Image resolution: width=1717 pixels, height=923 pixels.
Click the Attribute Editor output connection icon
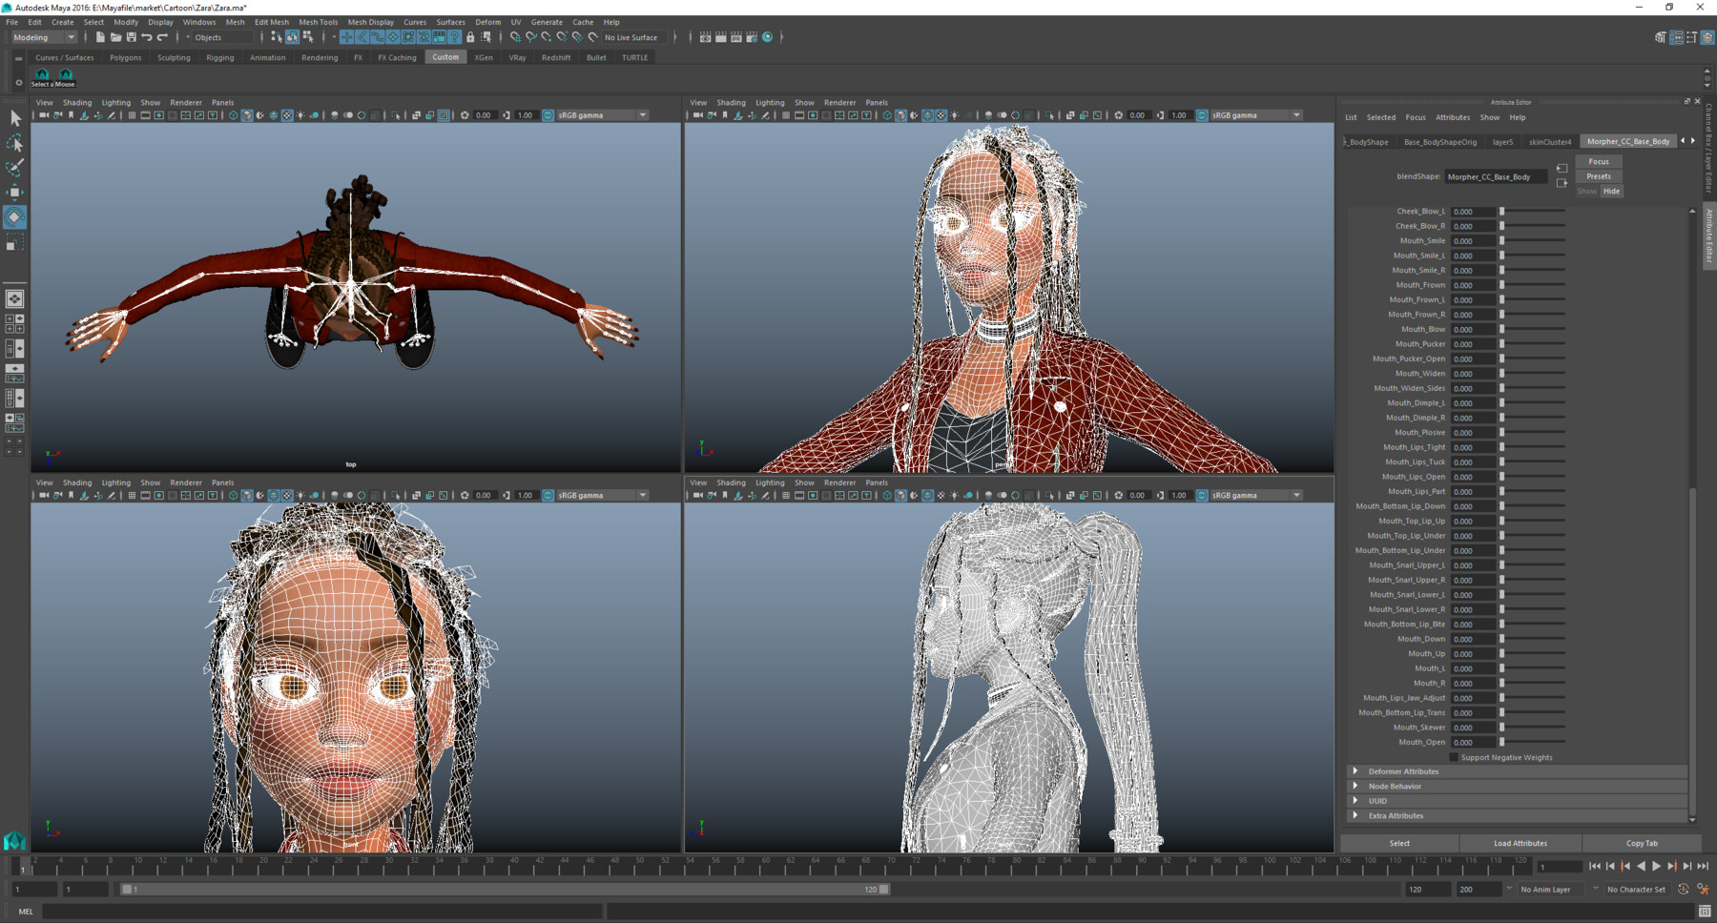coord(1562,183)
